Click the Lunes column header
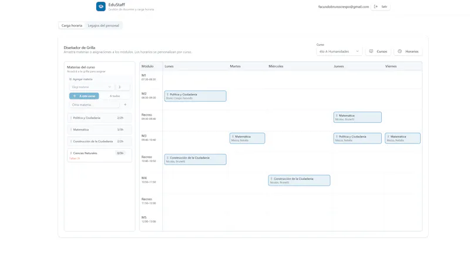Screen dimensions: 470x276 (x=169, y=66)
